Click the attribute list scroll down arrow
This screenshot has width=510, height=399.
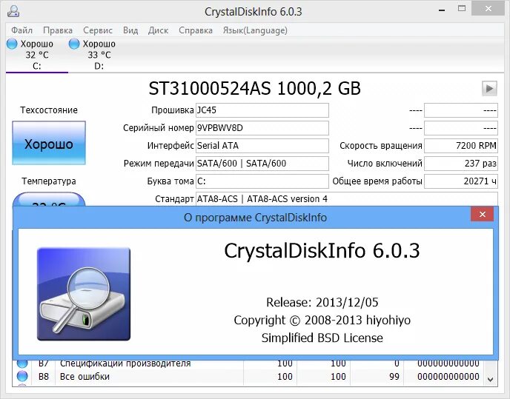click(x=491, y=379)
